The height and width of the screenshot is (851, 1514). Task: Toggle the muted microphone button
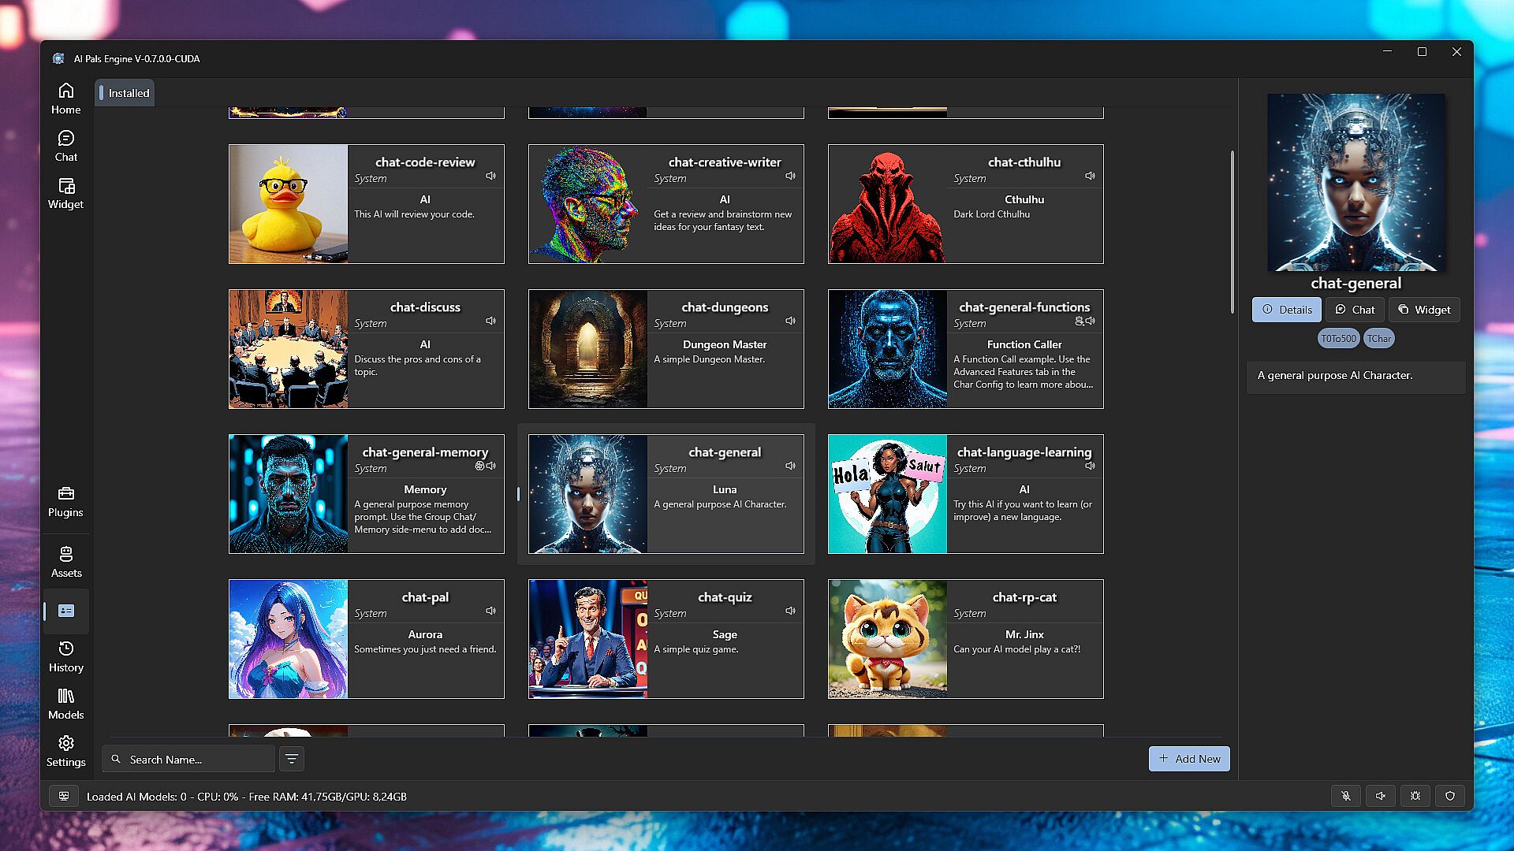click(1346, 796)
